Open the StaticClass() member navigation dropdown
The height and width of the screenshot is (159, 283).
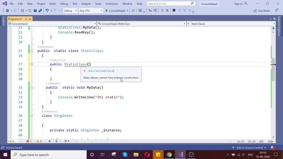click(231, 24)
